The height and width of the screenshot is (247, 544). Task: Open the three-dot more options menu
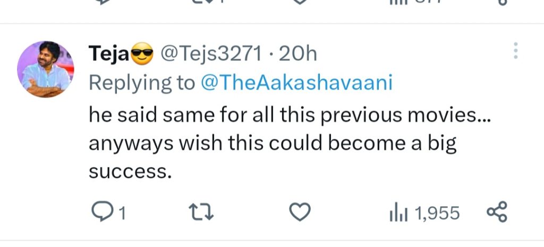point(515,51)
